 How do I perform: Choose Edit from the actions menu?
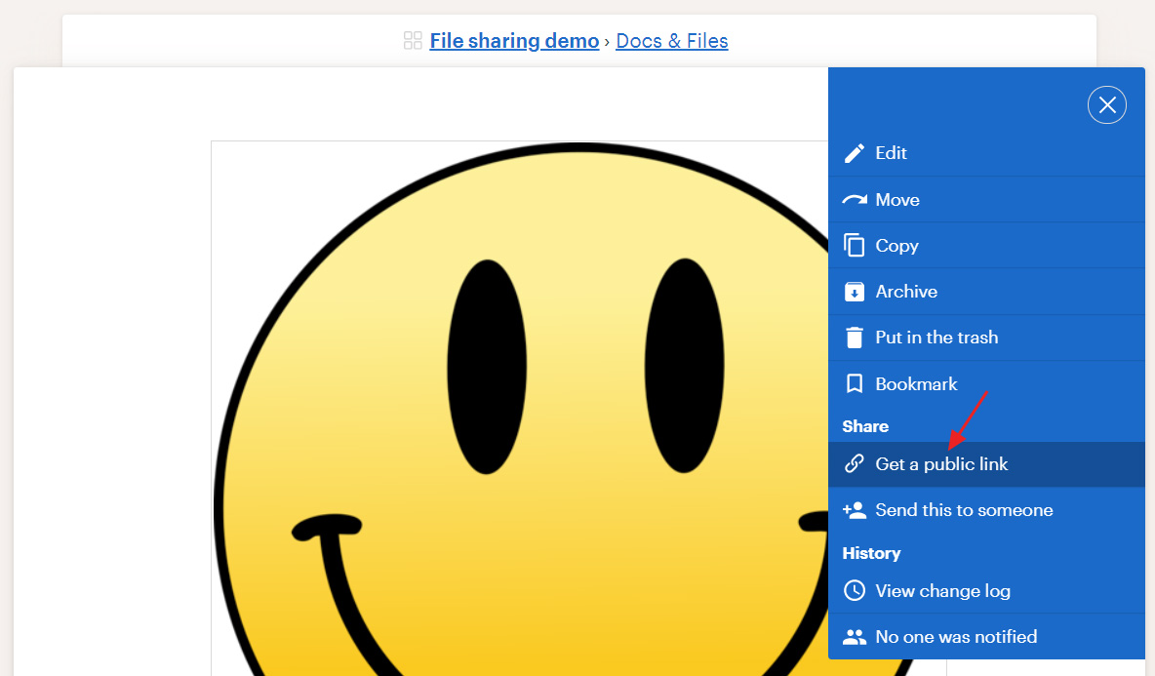(986, 153)
